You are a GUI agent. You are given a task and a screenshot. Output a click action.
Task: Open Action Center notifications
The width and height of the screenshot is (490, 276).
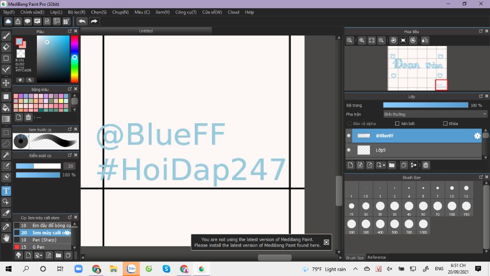coord(478,269)
